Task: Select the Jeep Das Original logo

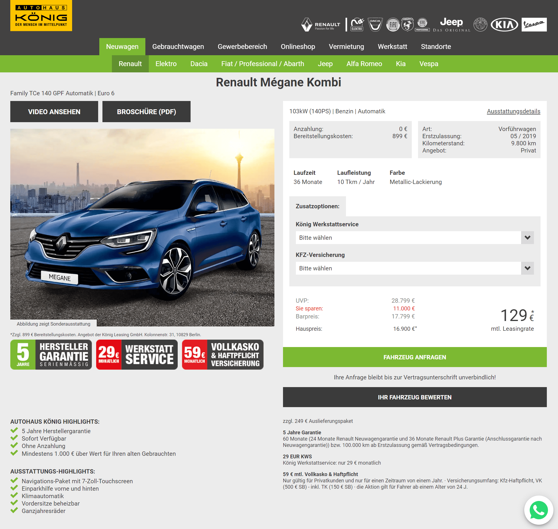Action: [x=452, y=25]
